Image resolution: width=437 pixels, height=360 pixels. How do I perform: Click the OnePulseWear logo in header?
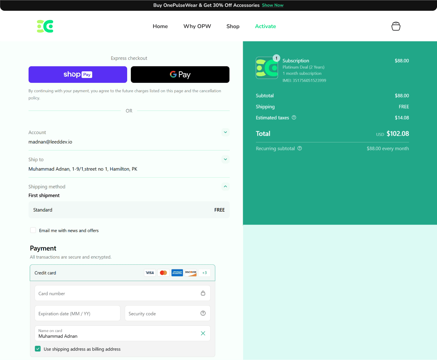[x=45, y=26]
